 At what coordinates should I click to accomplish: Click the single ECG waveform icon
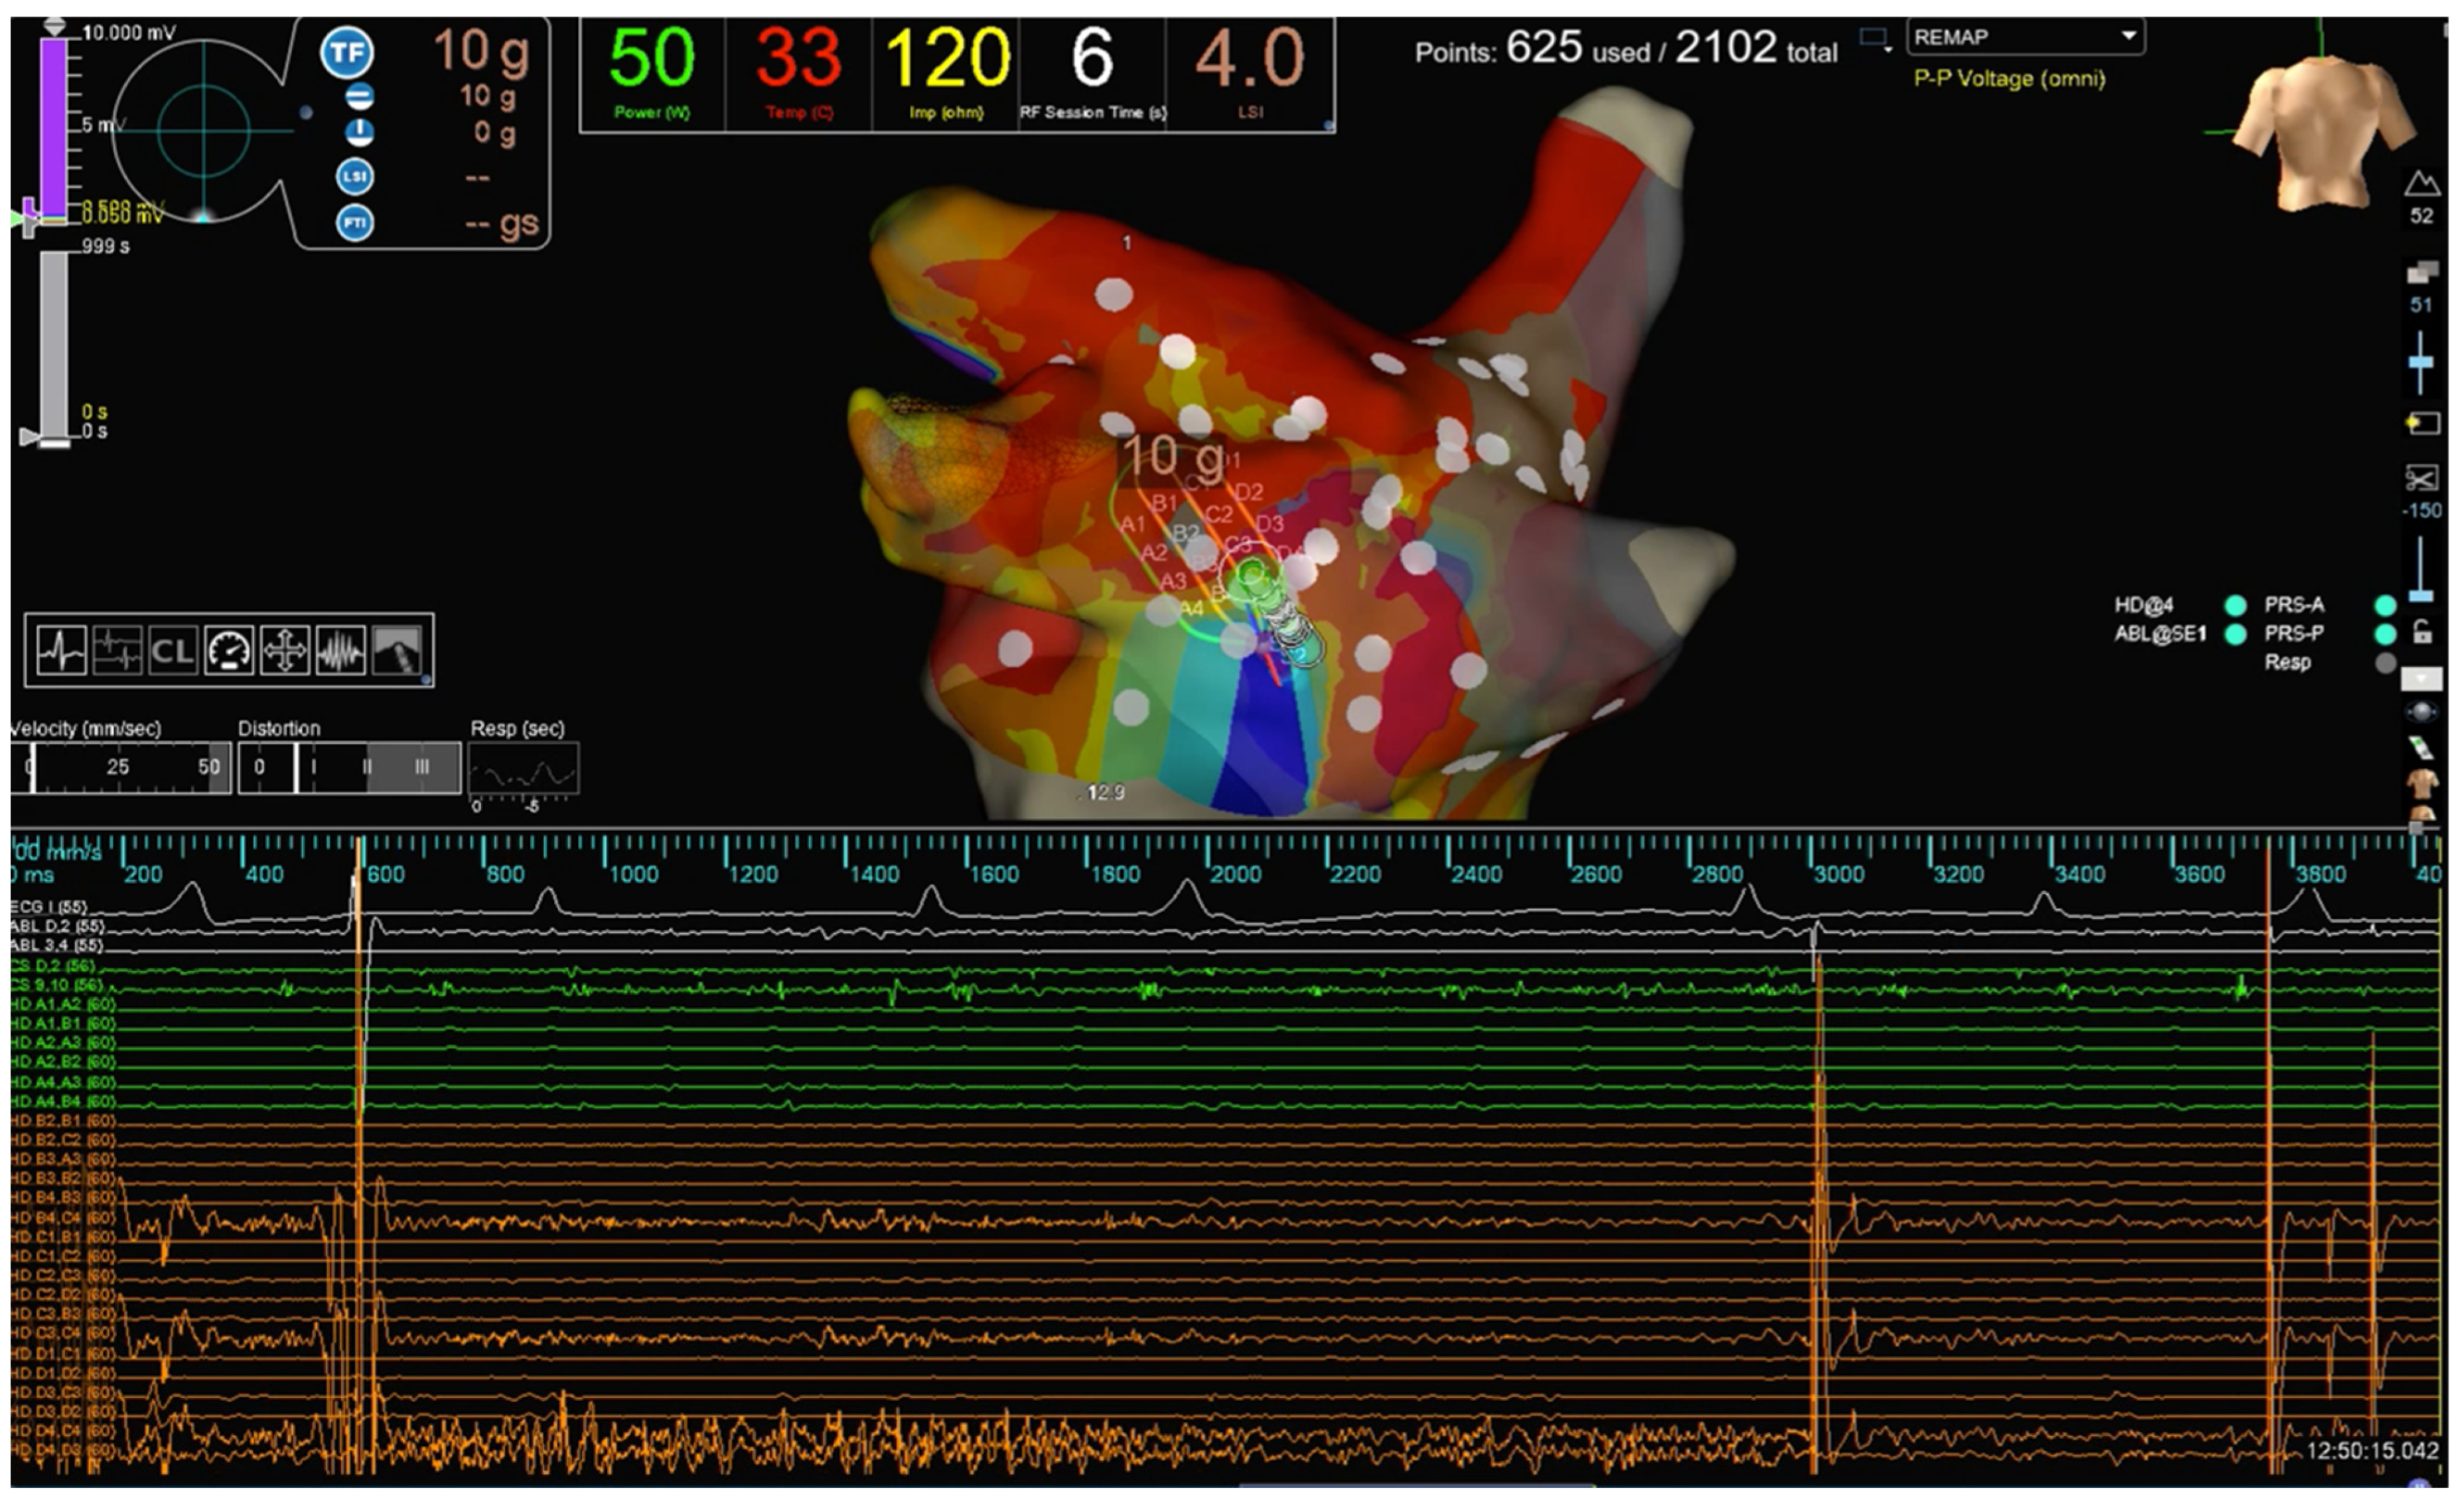pos(61,651)
